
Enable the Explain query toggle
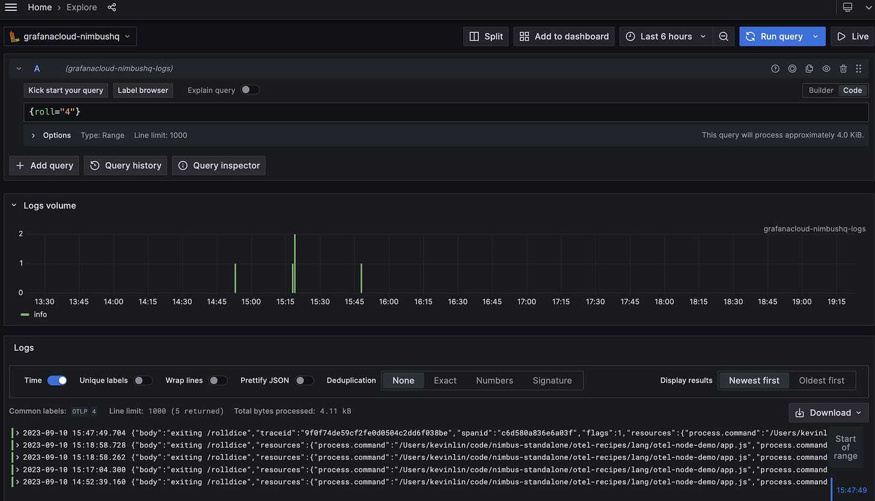click(x=250, y=90)
